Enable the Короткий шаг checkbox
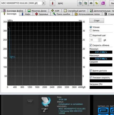 91,35
